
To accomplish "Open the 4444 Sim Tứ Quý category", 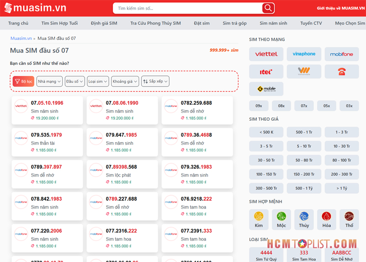I will [266, 256].
